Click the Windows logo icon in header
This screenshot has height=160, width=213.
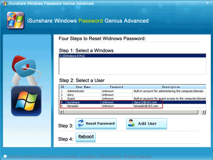pos(15,20)
